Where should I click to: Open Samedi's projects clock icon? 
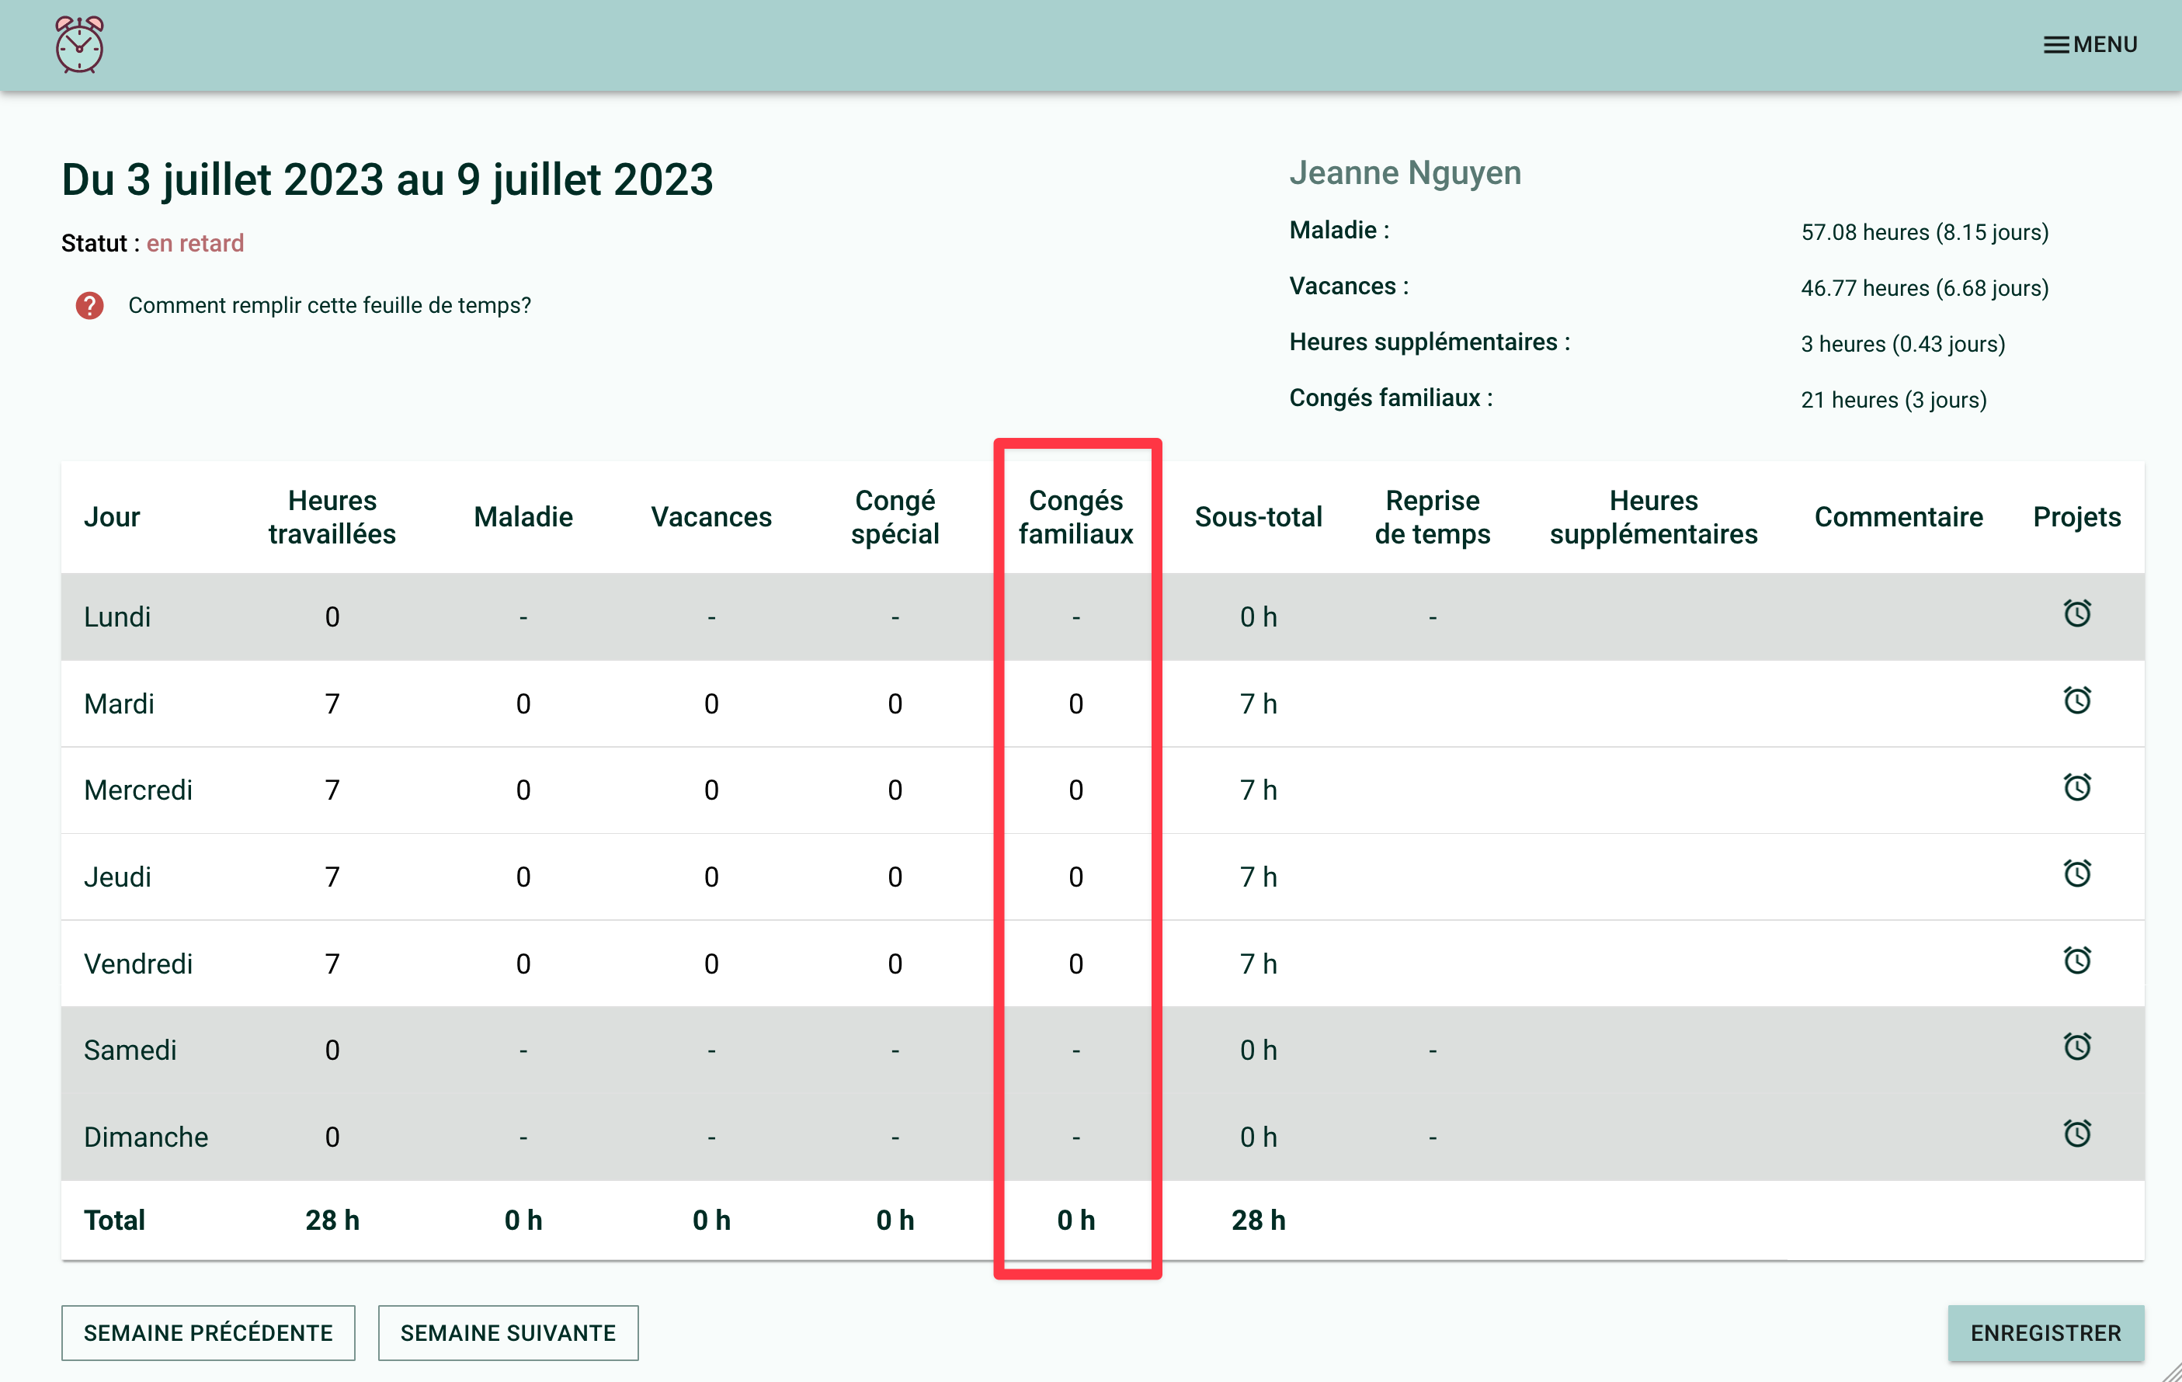(x=2076, y=1047)
